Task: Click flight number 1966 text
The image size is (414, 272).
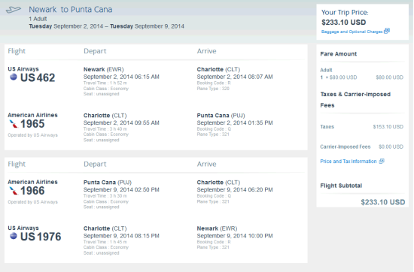Action: (x=32, y=191)
